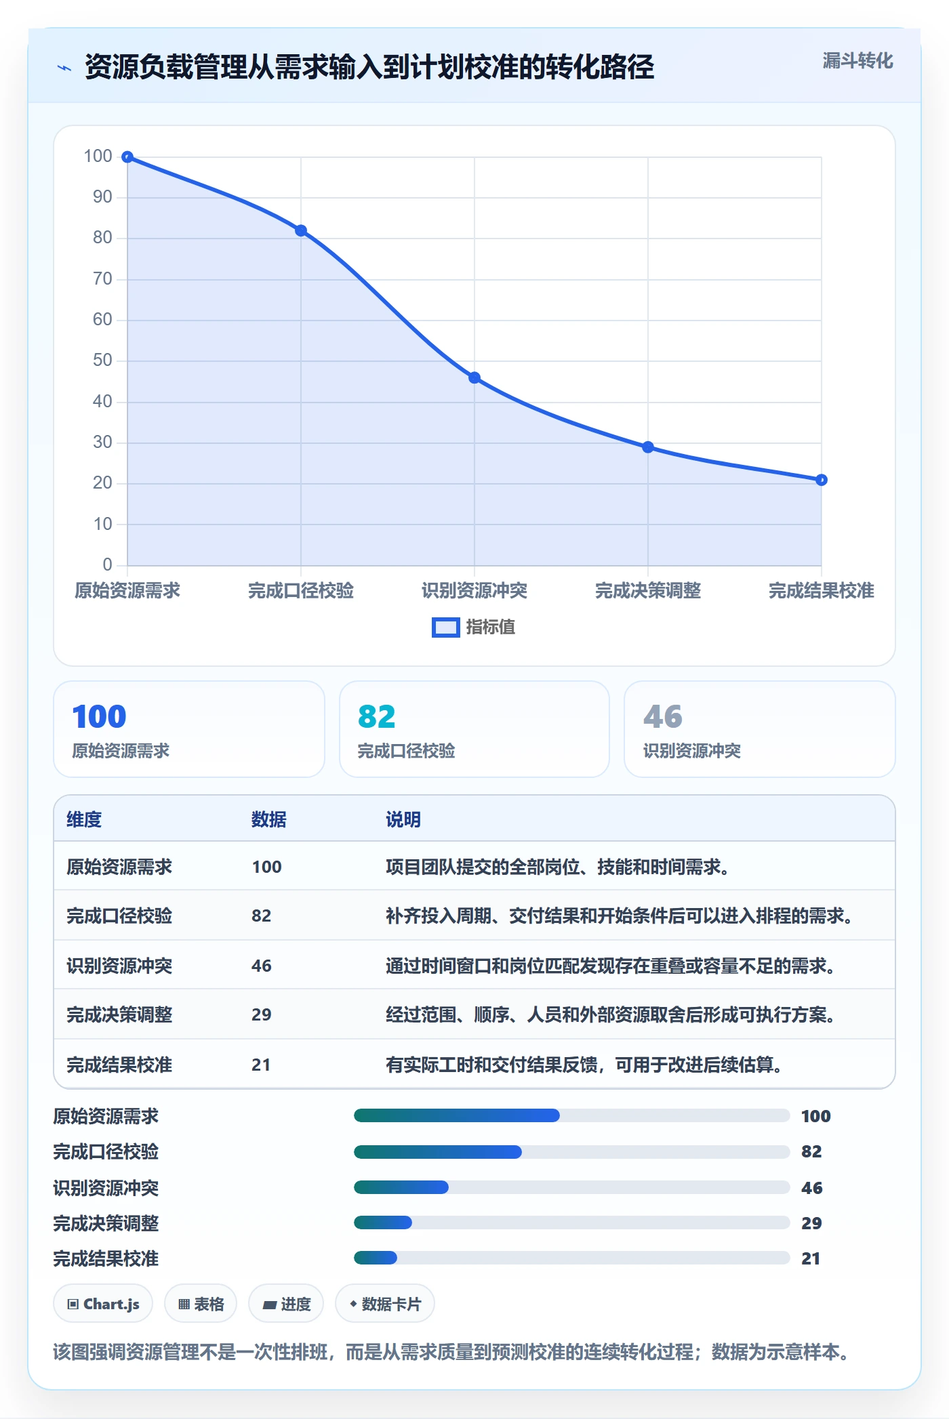Click the 维度 column header

tap(84, 819)
